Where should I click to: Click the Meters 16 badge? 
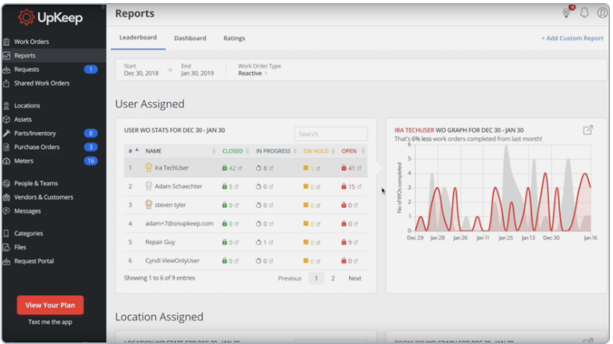pyautogui.click(x=91, y=161)
